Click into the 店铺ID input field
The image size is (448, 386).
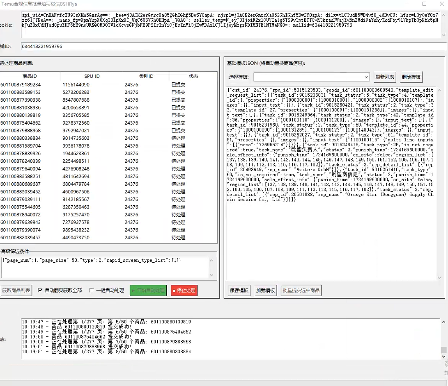(x=230, y=47)
